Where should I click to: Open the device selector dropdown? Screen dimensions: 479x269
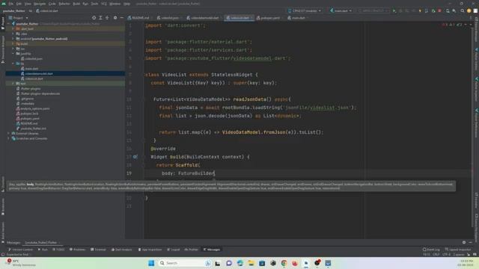tap(305, 10)
